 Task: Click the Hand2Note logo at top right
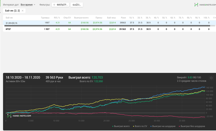point(205,5)
